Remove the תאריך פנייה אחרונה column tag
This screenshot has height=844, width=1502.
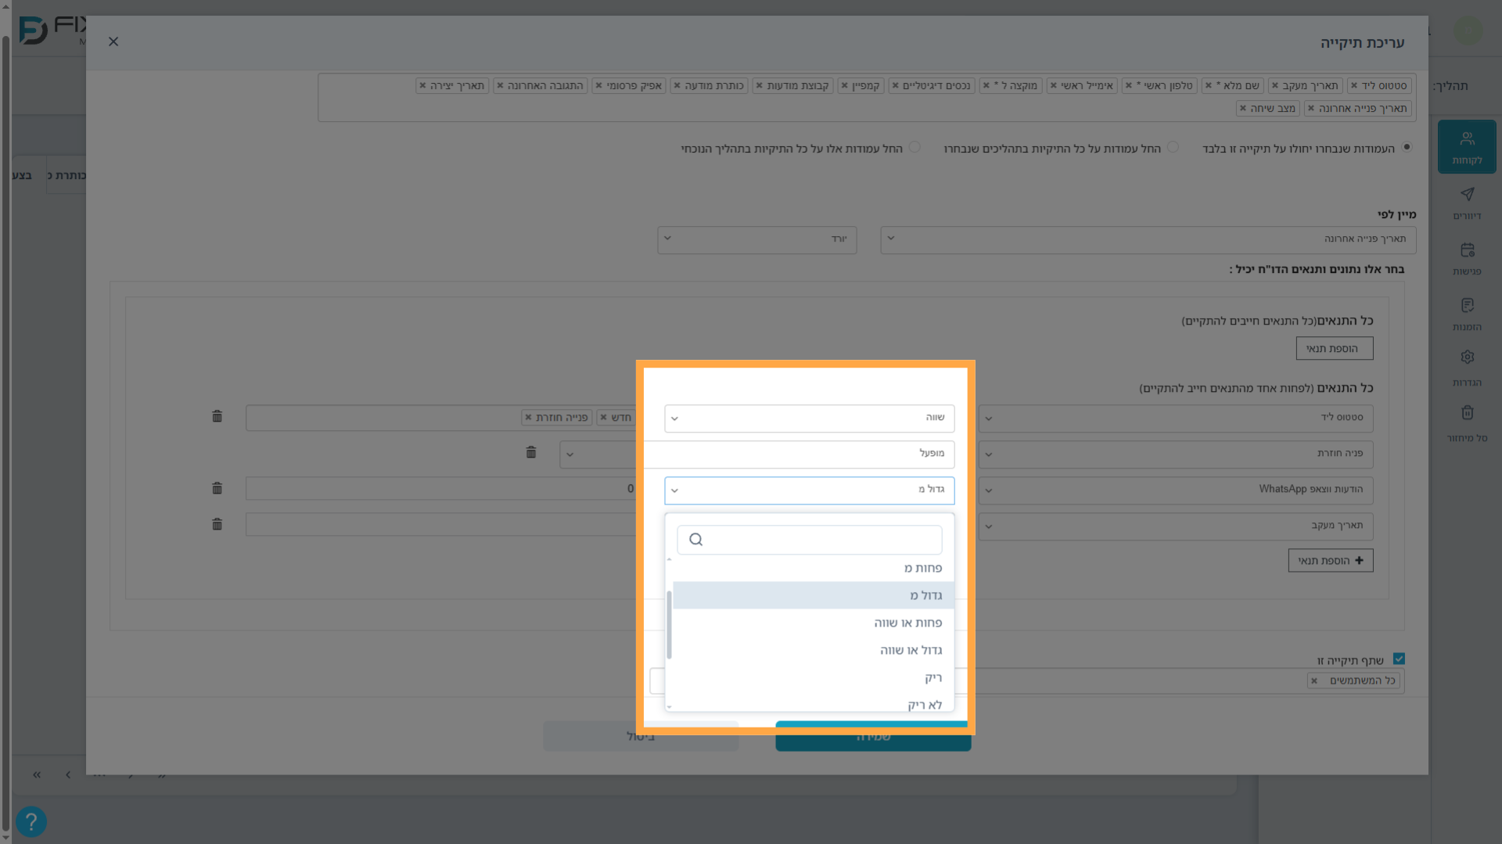pos(1312,109)
